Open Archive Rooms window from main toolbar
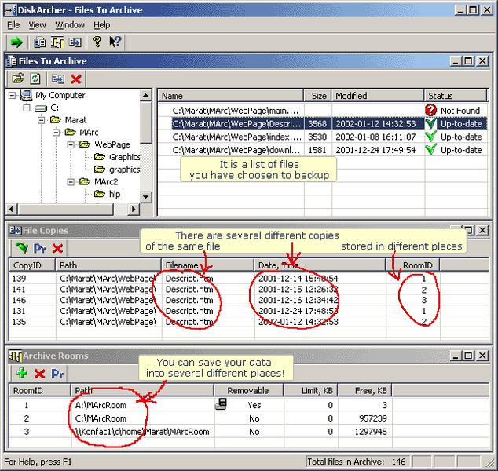Image resolution: width=498 pixels, height=471 pixels. coord(57,42)
